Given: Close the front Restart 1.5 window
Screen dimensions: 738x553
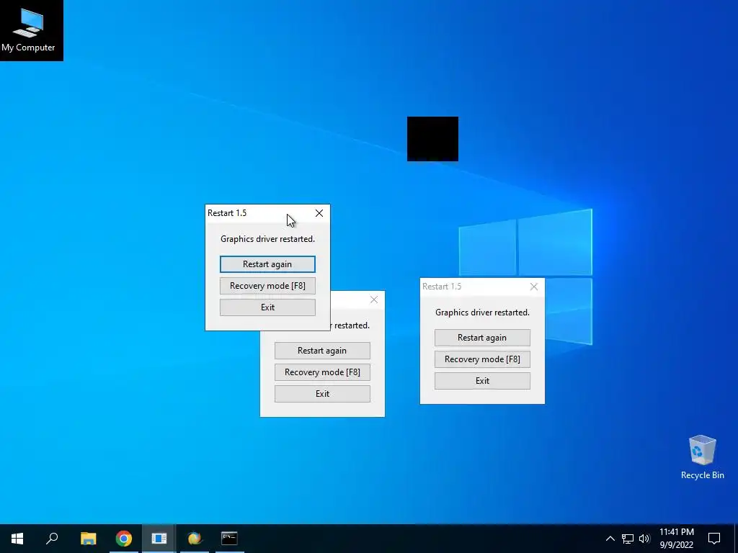Looking at the screenshot, I should click(x=319, y=213).
